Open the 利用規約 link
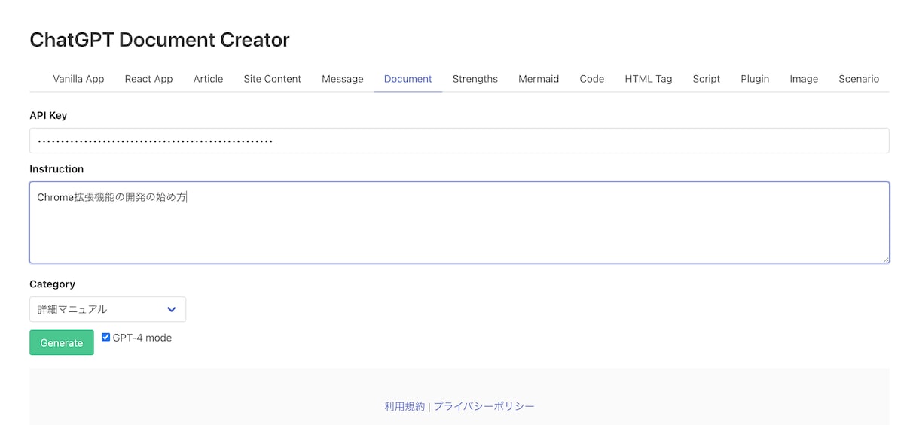 point(405,406)
